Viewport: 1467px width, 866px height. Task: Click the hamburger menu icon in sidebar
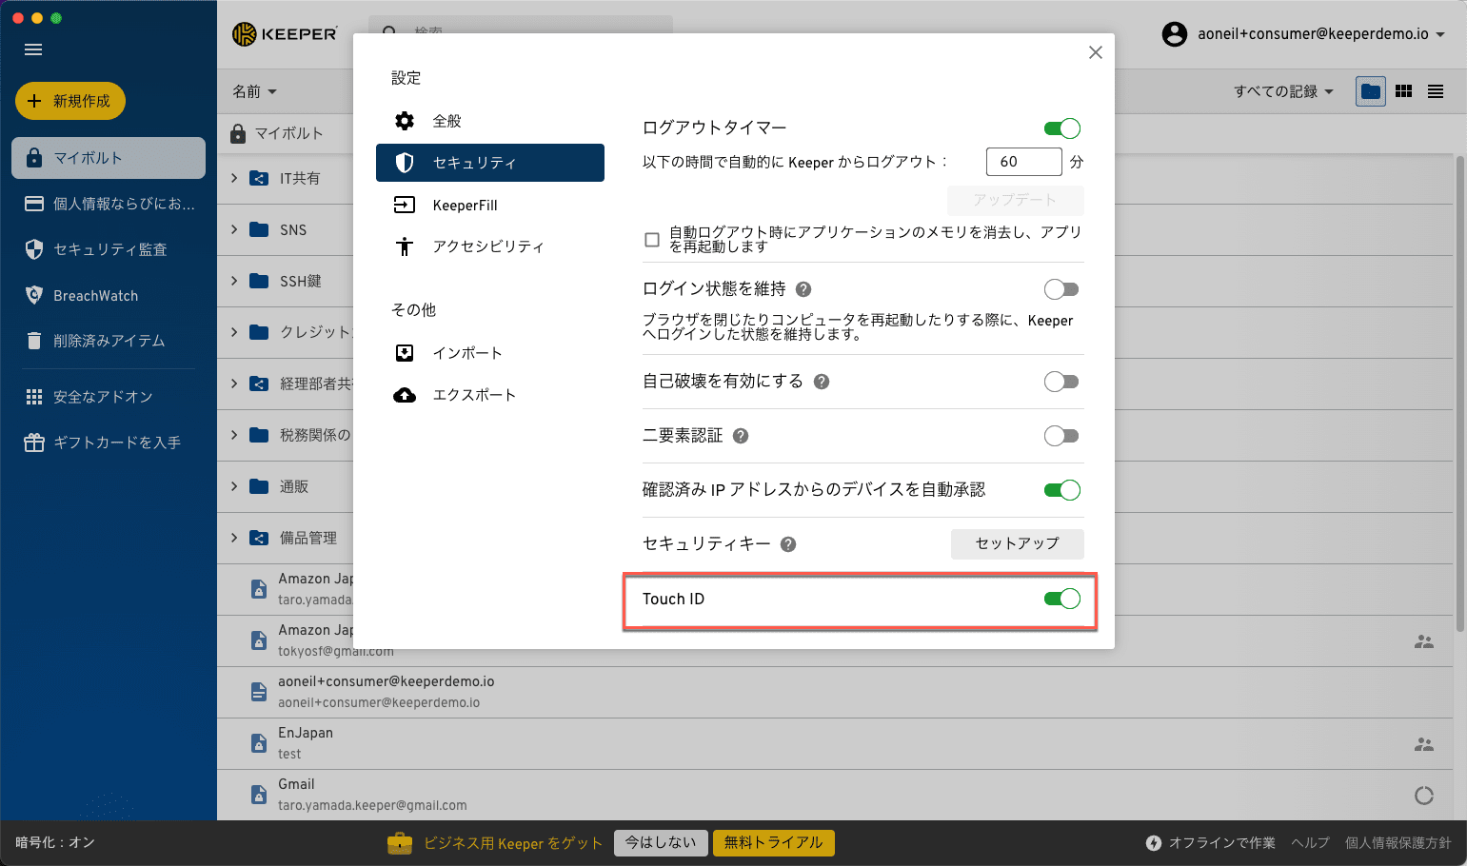click(33, 49)
